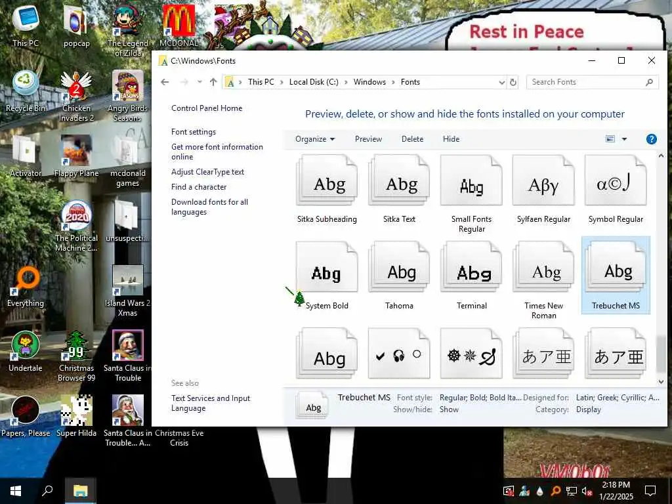
Task: Click the muted volume tray icon
Action: coord(587,491)
